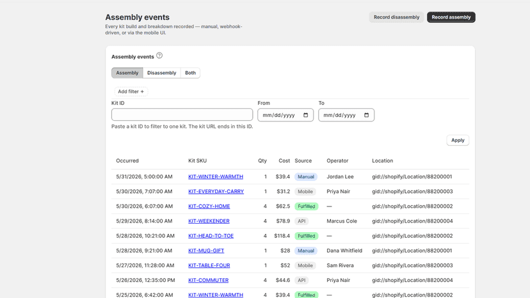Click the location in the KIT-WEEKENDER row
Image resolution: width=530 pixels, height=298 pixels.
(x=412, y=221)
